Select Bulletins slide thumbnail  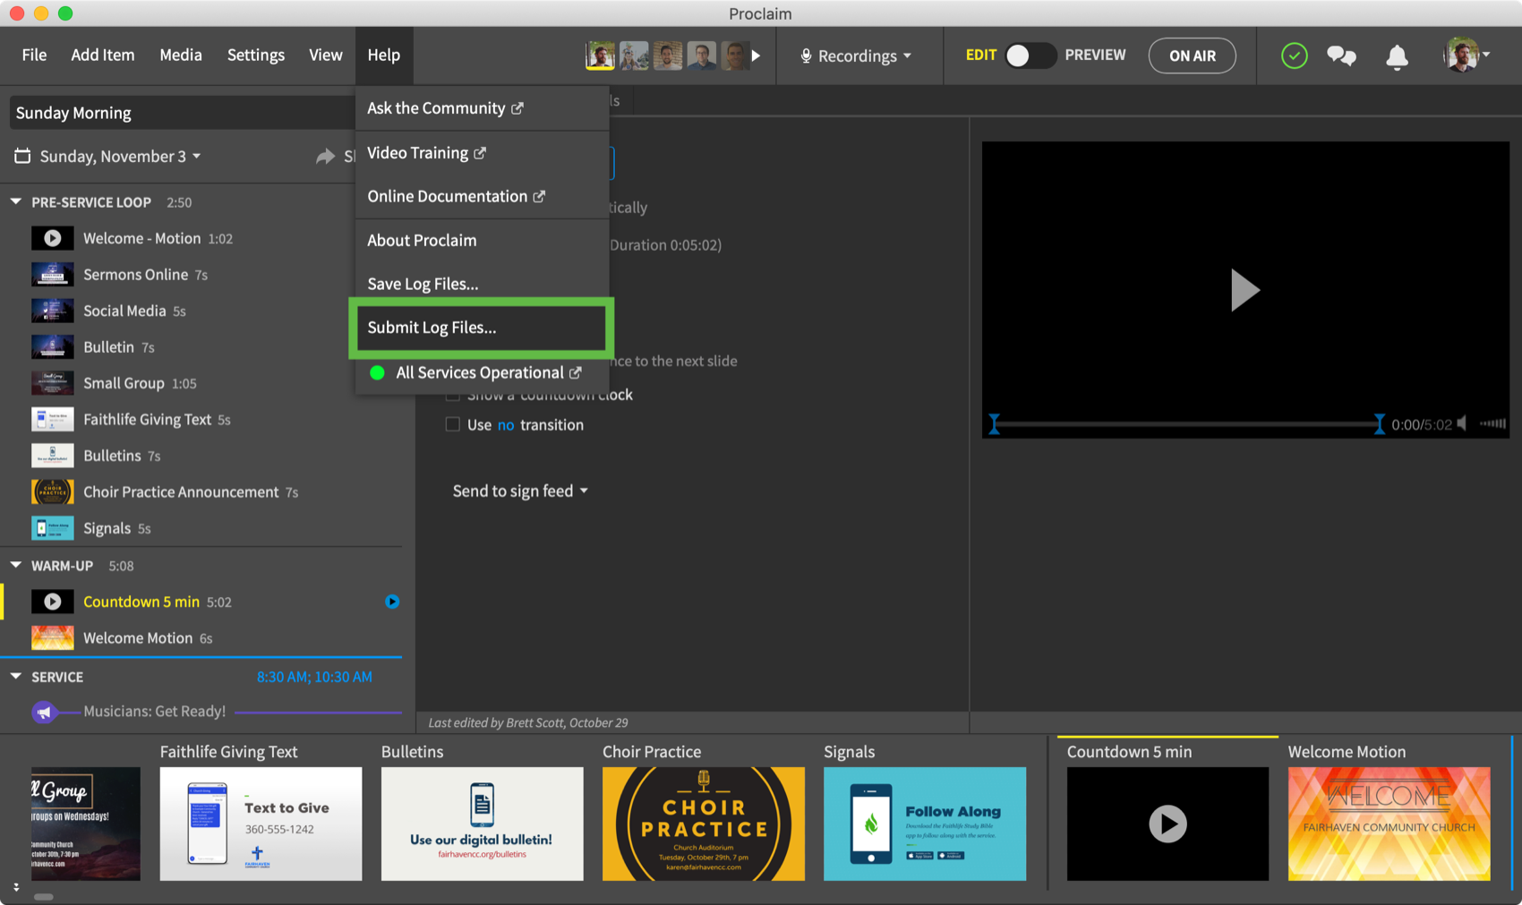(x=482, y=824)
